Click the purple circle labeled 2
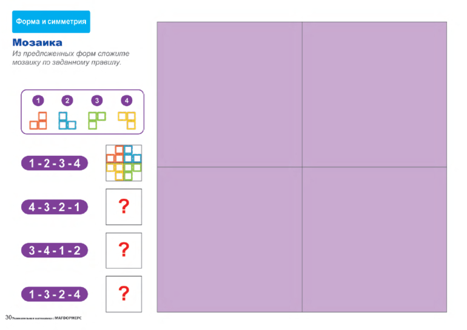 click(x=67, y=101)
